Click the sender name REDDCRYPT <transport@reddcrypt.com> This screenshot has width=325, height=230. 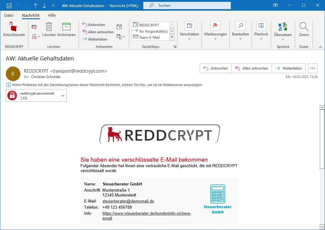66,71
